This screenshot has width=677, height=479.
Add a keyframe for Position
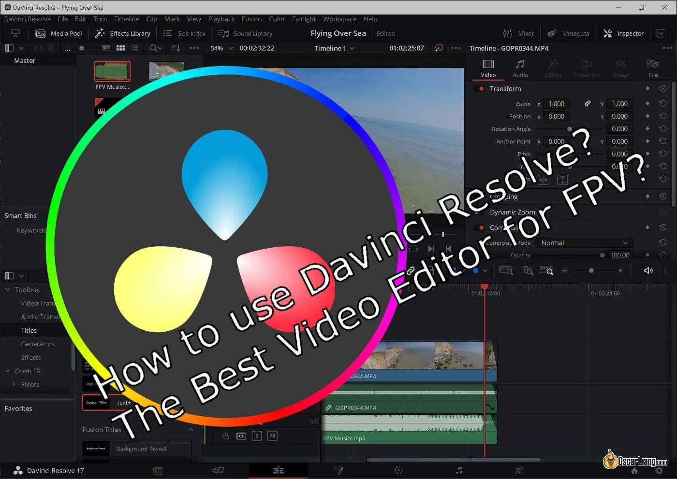pos(648,116)
